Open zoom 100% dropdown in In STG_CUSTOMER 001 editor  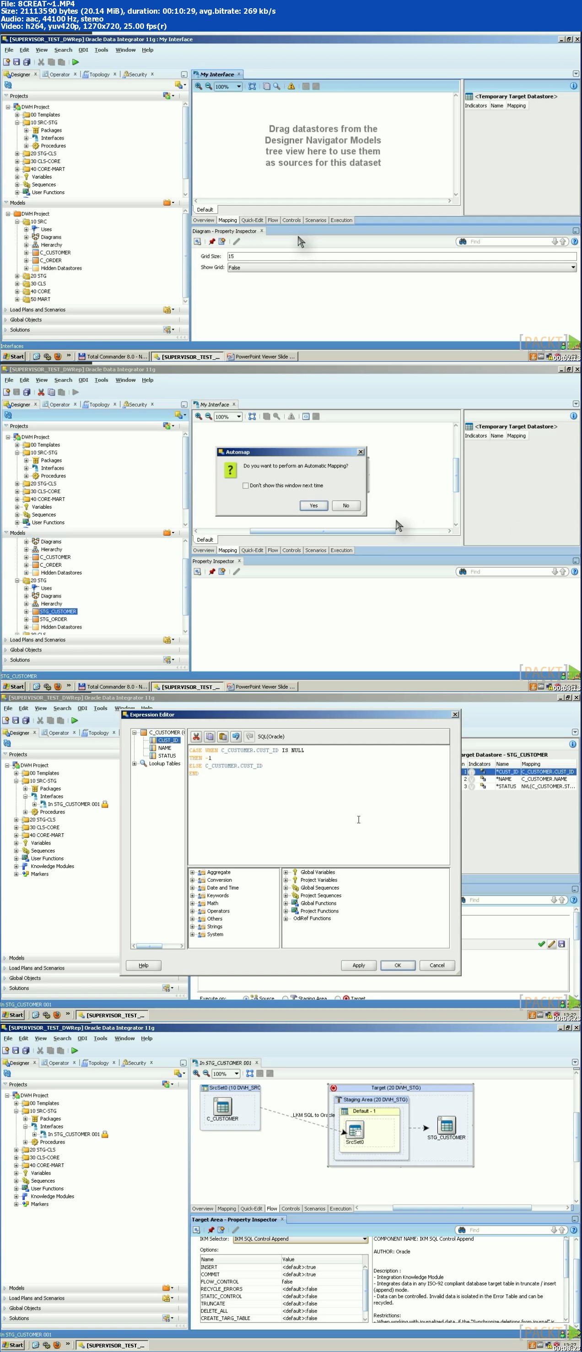(x=237, y=1073)
